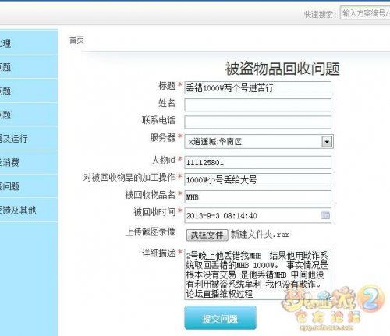The height and width of the screenshot is (336, 390).
Task: Click the 选择文件 file upload button
Action: coord(207,235)
